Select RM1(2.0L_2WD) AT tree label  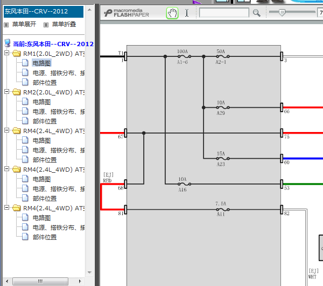54,54
